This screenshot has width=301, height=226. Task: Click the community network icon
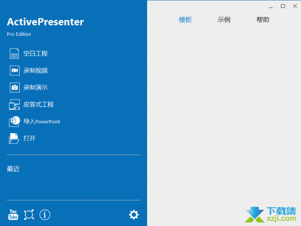[x=29, y=215]
